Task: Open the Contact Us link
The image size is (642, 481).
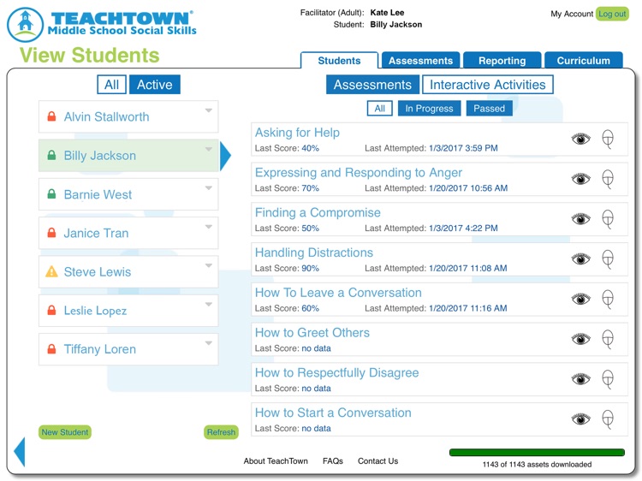Action: [x=377, y=461]
